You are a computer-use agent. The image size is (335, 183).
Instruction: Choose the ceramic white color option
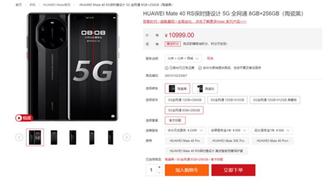tap(205, 89)
